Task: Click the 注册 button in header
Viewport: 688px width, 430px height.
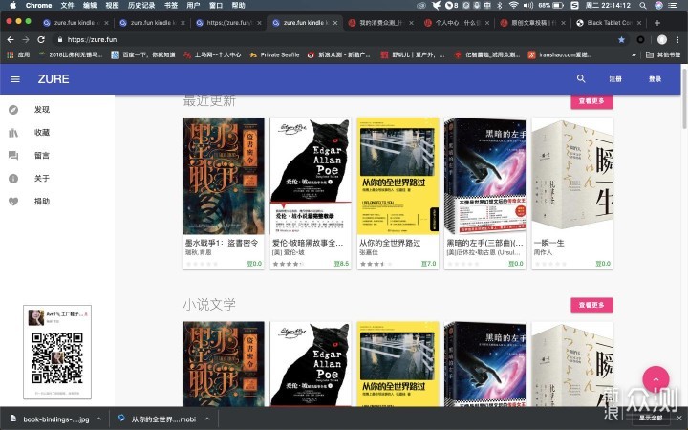Action: point(615,79)
